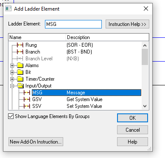
Task: Click the '(SOR - EOR)' description text
Action: point(80,45)
